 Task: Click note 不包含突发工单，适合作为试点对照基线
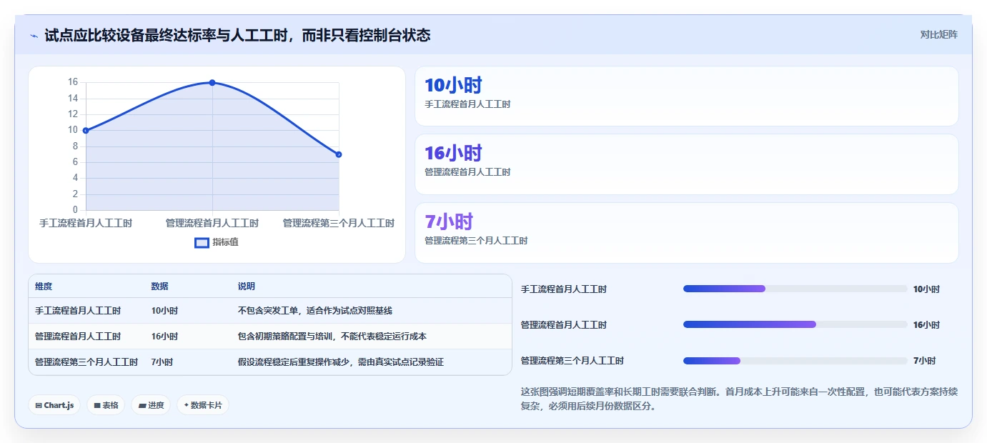(x=315, y=311)
